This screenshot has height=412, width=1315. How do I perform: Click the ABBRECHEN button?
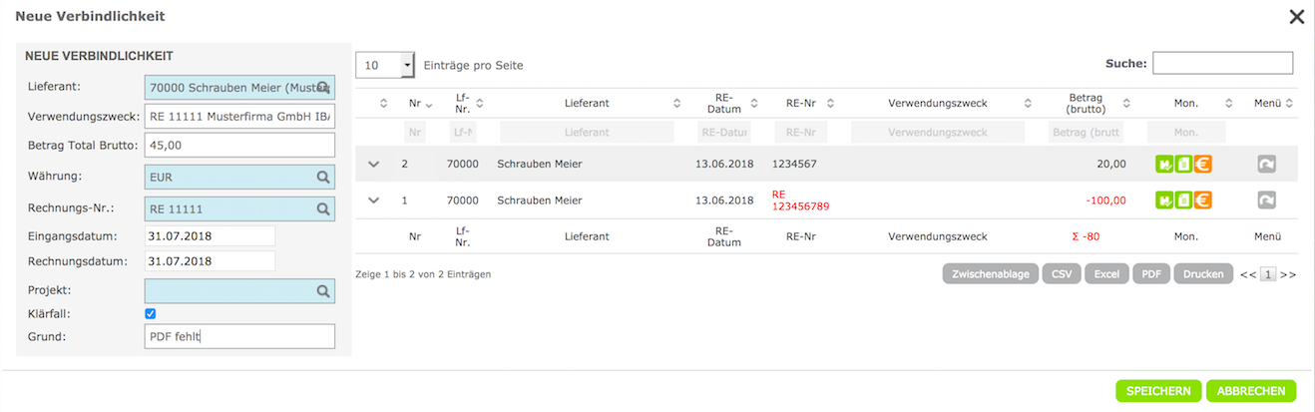(x=1251, y=391)
